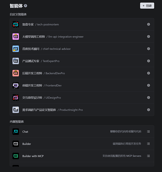Expand the Builder agent details list icon

tap(148, 144)
